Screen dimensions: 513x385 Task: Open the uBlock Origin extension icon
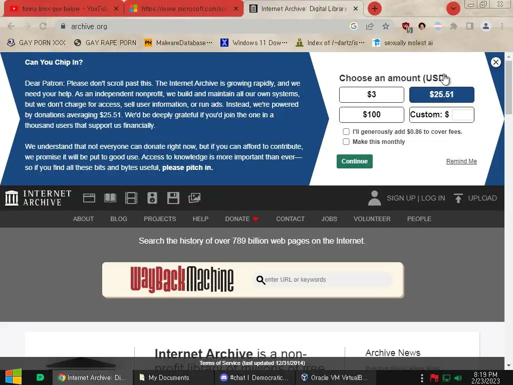(x=406, y=27)
